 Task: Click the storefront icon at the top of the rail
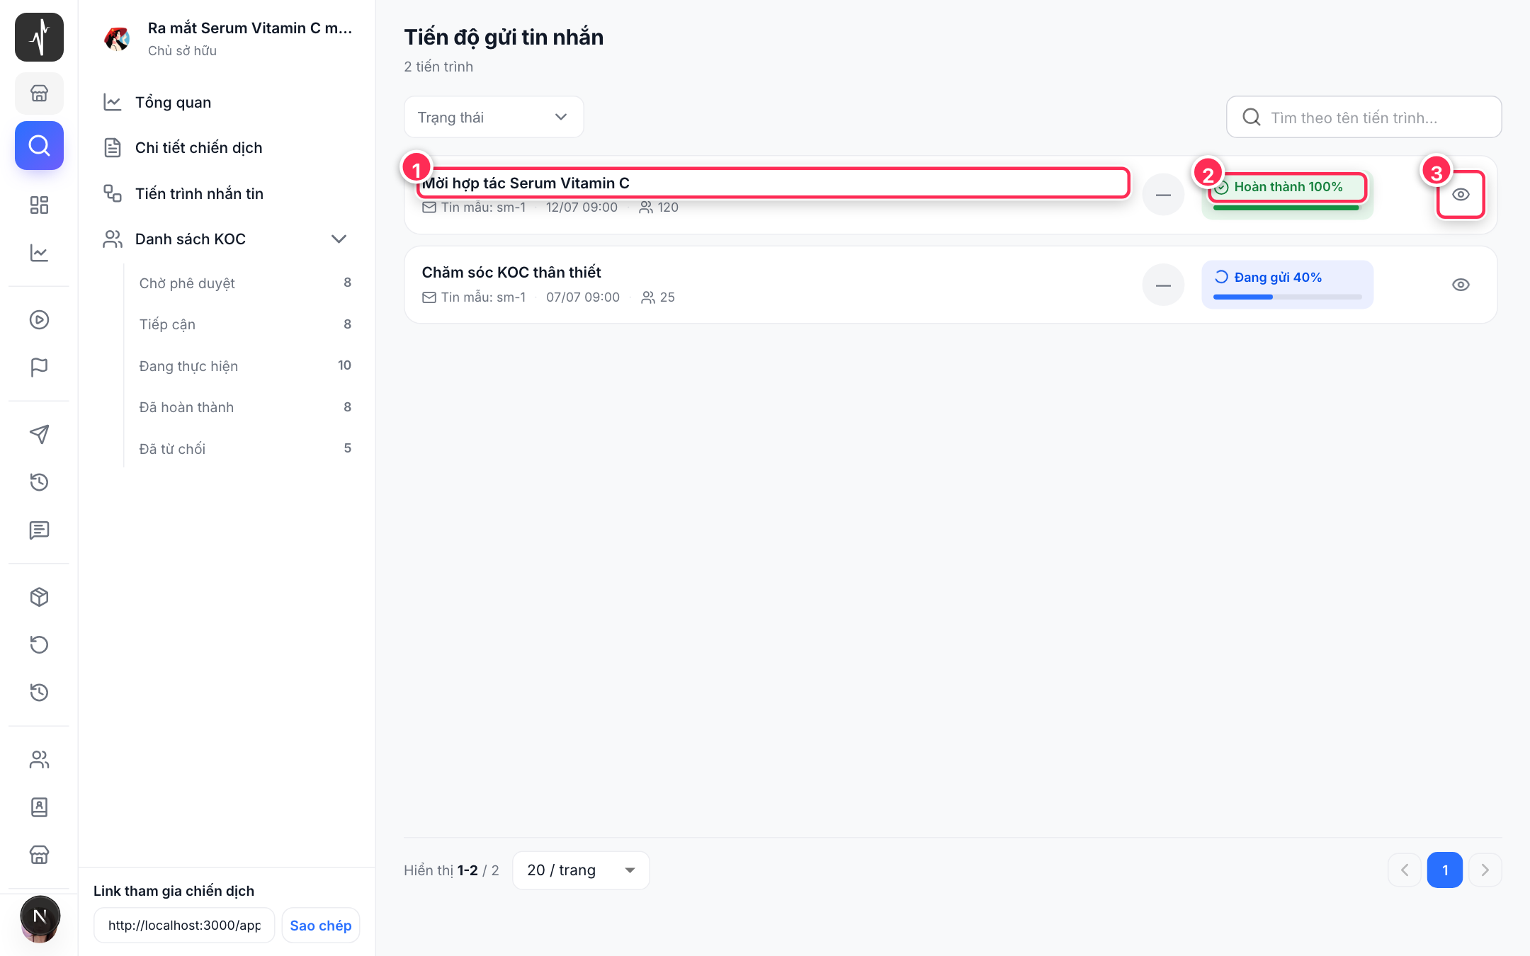click(x=39, y=93)
